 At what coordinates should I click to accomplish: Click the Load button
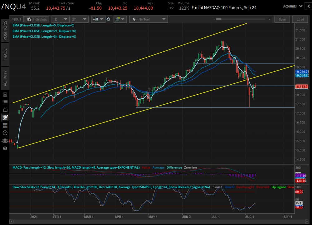(x=300, y=19)
